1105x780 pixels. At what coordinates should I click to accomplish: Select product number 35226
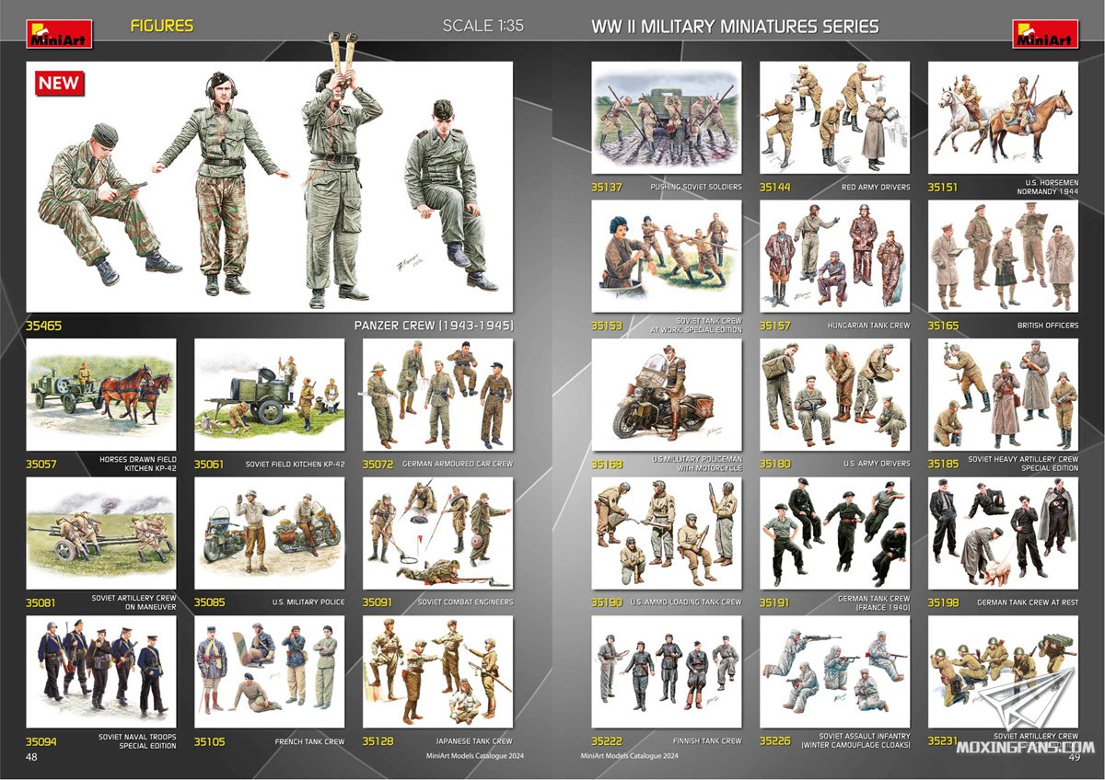pyautogui.click(x=774, y=741)
